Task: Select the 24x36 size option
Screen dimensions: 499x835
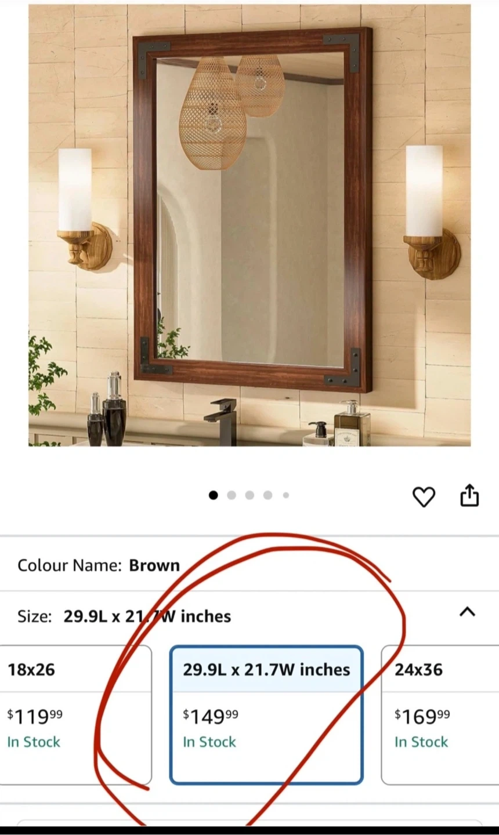Action: pos(440,715)
